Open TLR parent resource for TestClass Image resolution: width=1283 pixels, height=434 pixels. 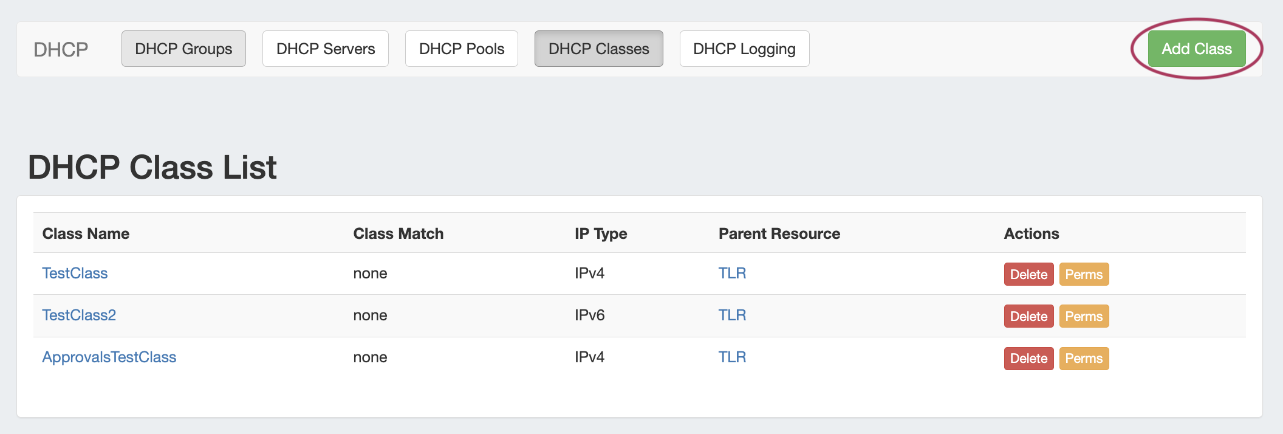pyautogui.click(x=732, y=274)
